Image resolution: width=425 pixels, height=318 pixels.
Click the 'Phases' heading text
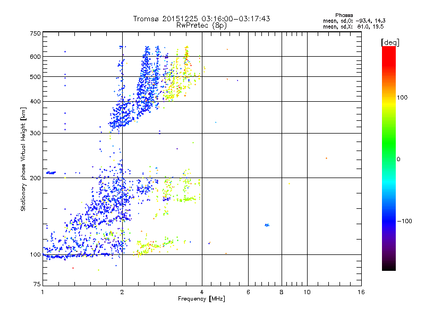pos(344,15)
